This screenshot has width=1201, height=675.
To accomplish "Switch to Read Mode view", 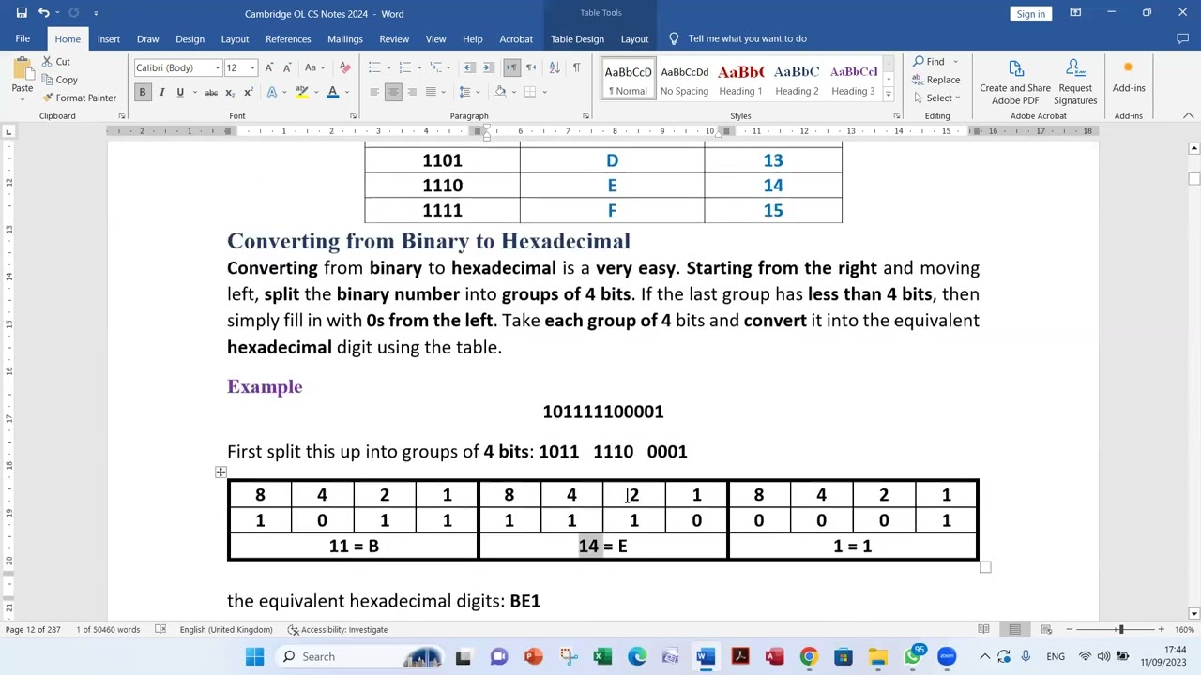I will (983, 629).
